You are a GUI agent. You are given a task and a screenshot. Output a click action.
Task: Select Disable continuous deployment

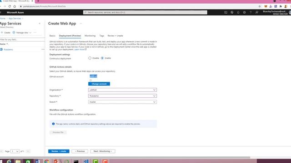click(x=90, y=58)
